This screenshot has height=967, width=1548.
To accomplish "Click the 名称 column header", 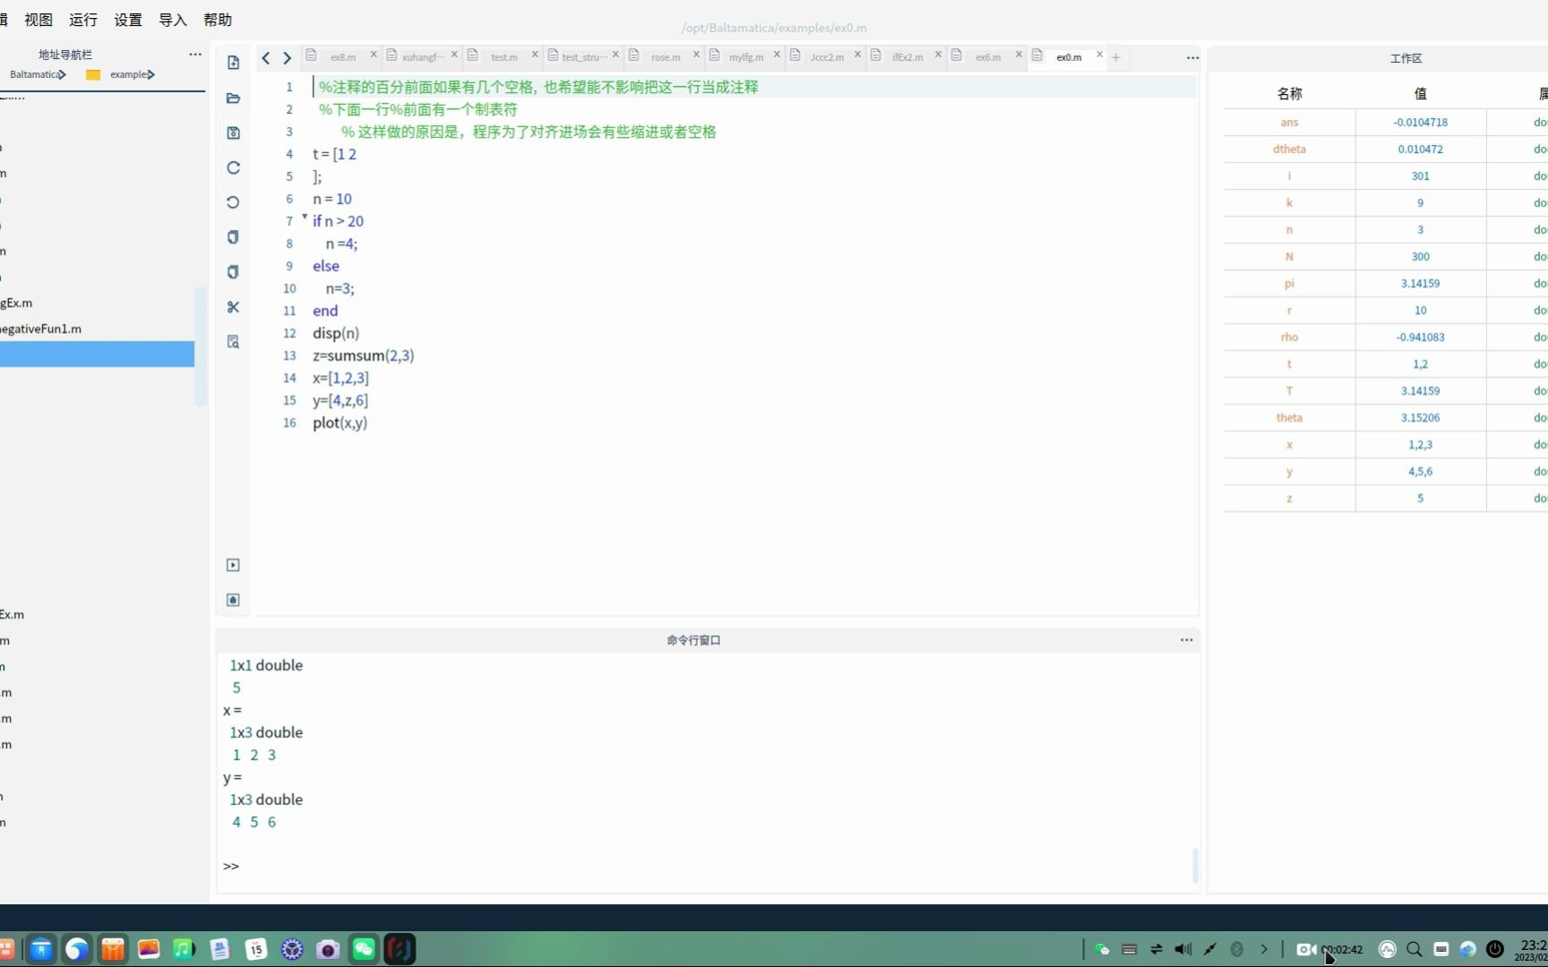I will [x=1289, y=93].
